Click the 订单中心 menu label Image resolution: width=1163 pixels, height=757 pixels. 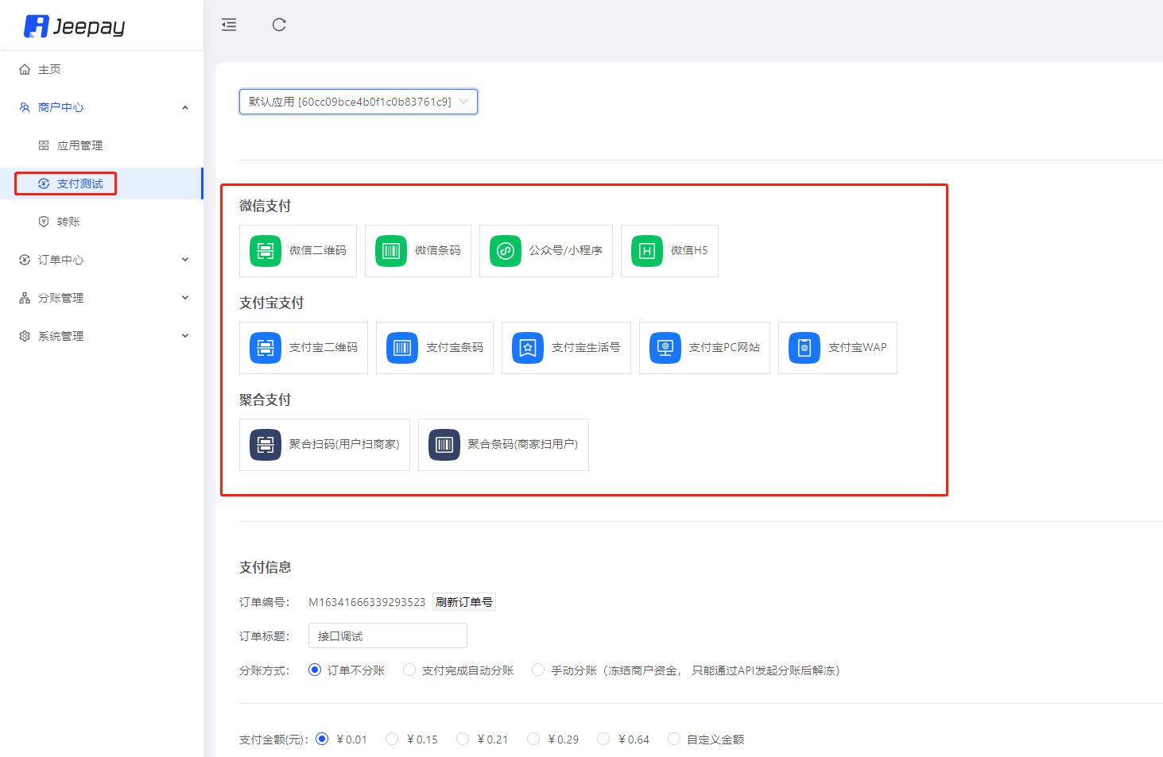(x=60, y=260)
